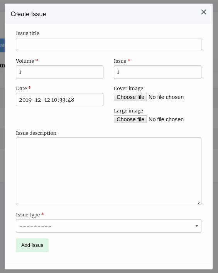Viewport: 218px width, 273px height.
Task: Open the Issue type dropdown
Action: (108, 226)
